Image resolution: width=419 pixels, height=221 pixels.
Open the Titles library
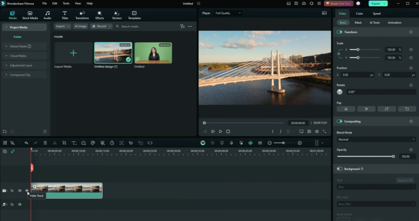pyautogui.click(x=65, y=15)
